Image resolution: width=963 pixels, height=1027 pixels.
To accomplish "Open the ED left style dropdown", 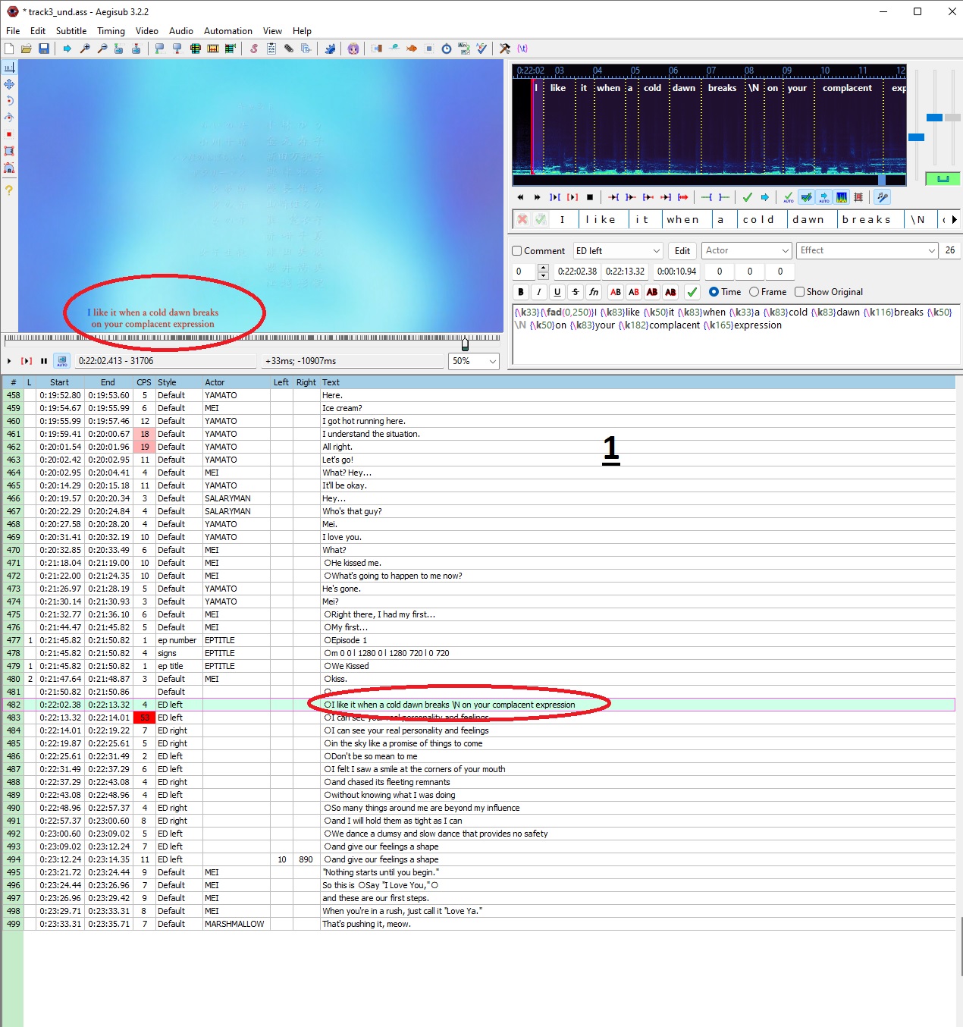I will (619, 251).
